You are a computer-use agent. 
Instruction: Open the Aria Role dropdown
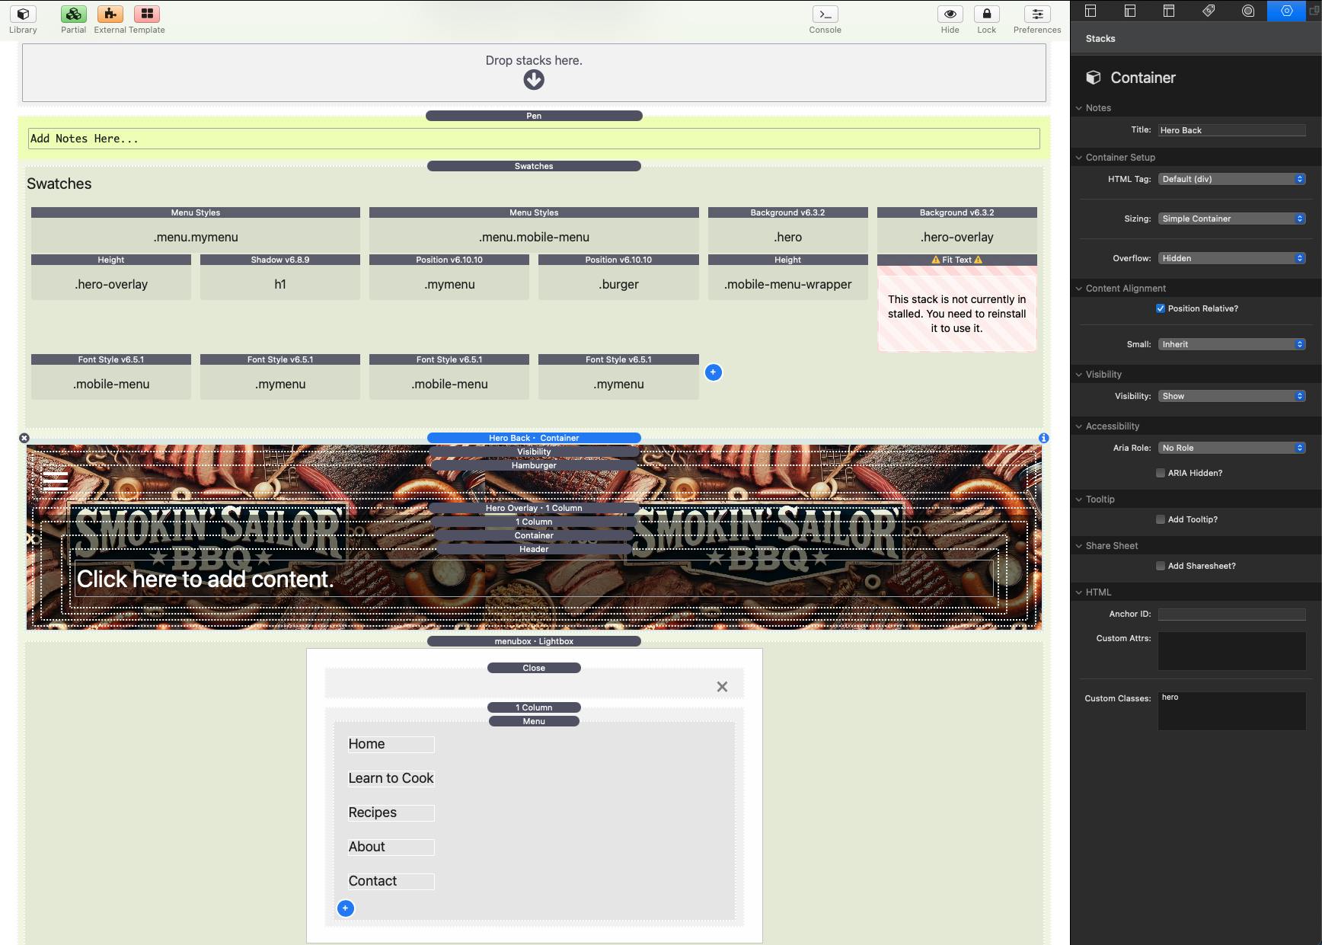(1232, 448)
